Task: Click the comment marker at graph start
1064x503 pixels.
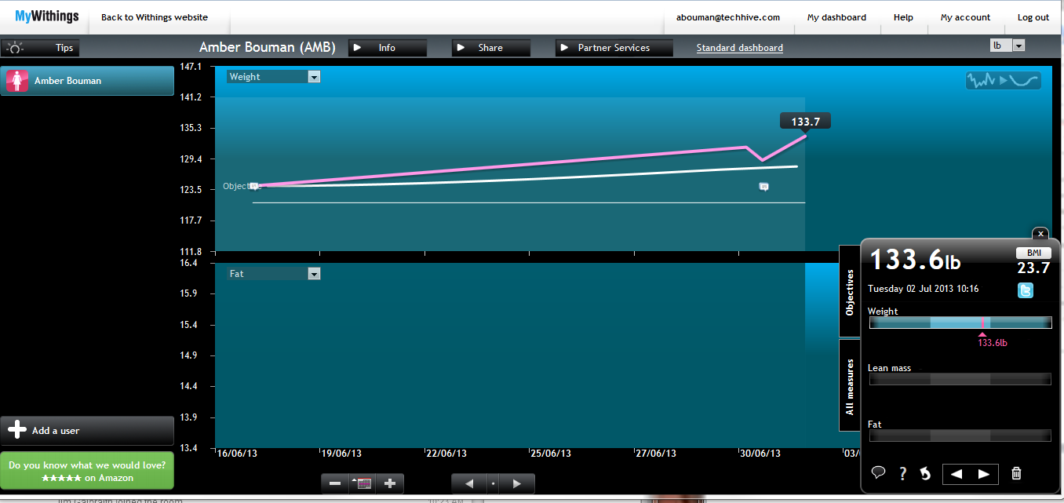Action: 253,186
